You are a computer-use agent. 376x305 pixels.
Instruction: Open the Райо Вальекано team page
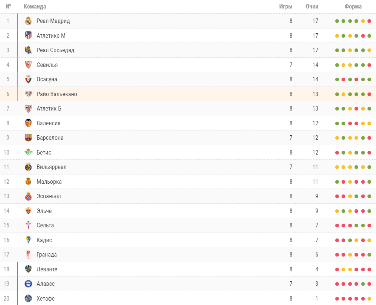click(57, 94)
